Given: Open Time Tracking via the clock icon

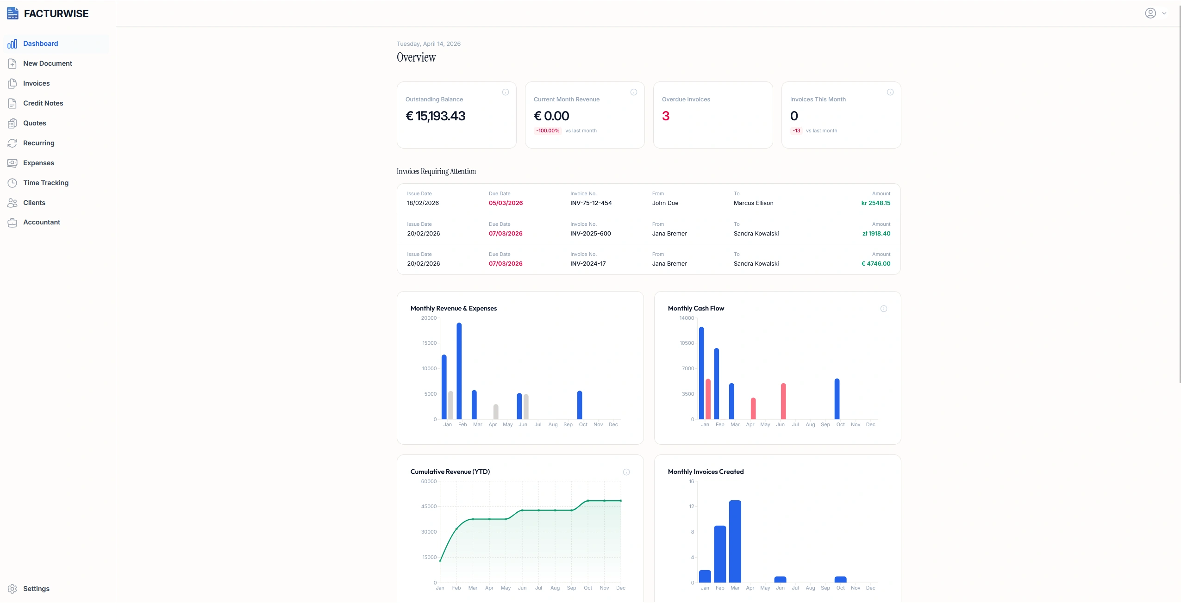Looking at the screenshot, I should [12, 183].
